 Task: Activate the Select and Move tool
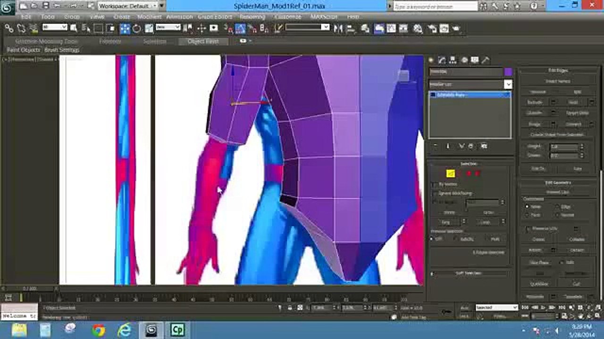pyautogui.click(x=125, y=28)
